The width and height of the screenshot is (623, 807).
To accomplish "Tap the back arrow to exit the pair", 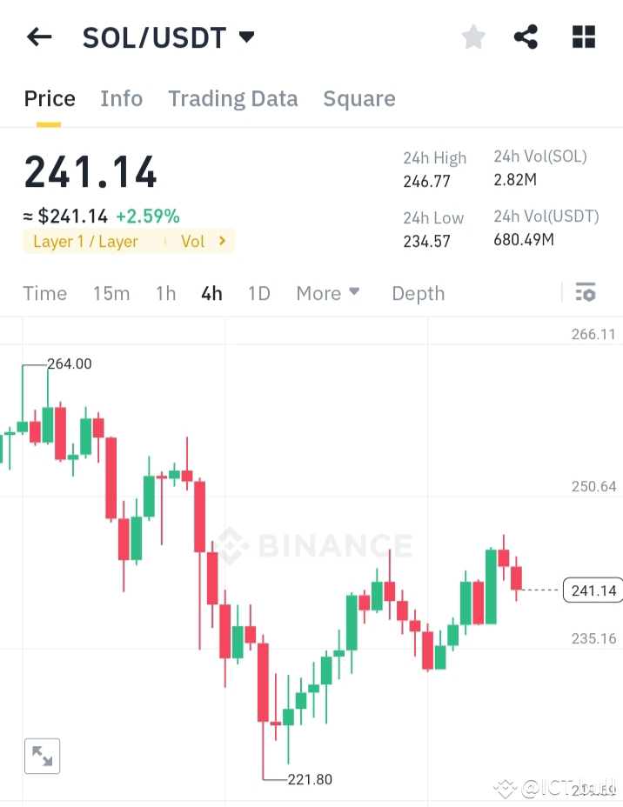I will pyautogui.click(x=38, y=37).
